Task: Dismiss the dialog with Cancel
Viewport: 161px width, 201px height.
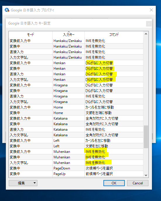Action: point(138,183)
